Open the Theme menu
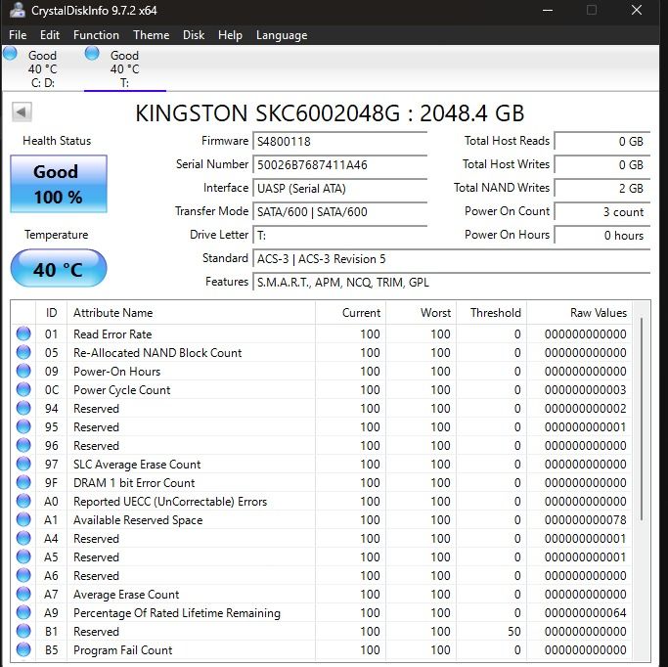668x667 pixels. coord(152,35)
